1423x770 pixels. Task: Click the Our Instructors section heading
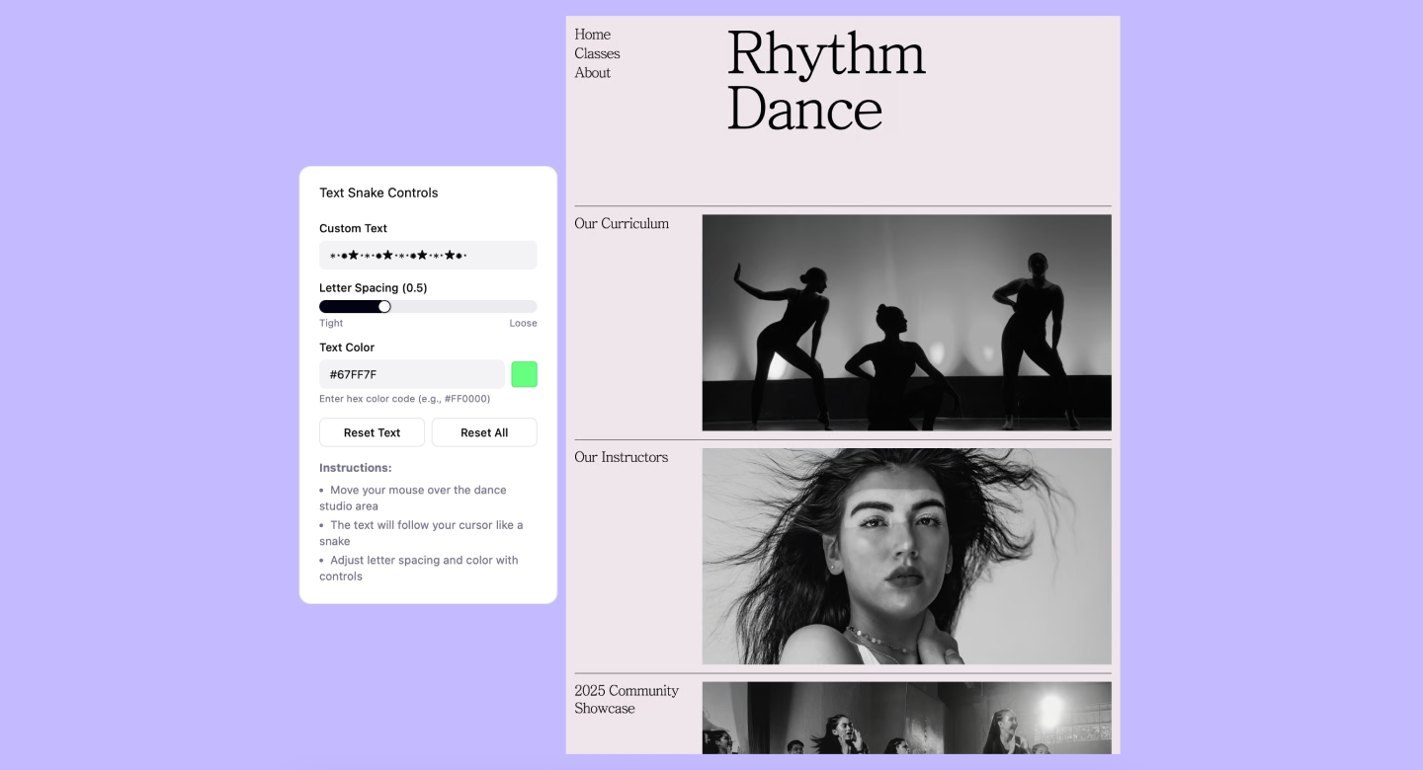tap(621, 456)
